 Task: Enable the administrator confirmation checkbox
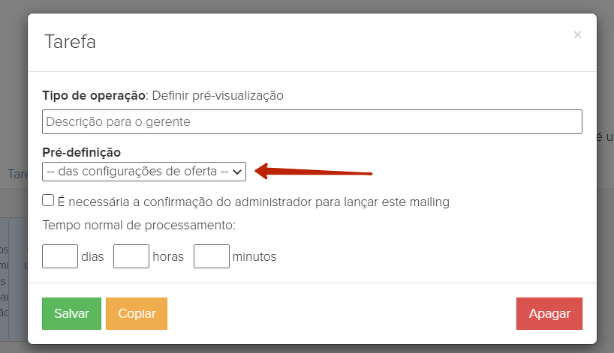(x=49, y=201)
